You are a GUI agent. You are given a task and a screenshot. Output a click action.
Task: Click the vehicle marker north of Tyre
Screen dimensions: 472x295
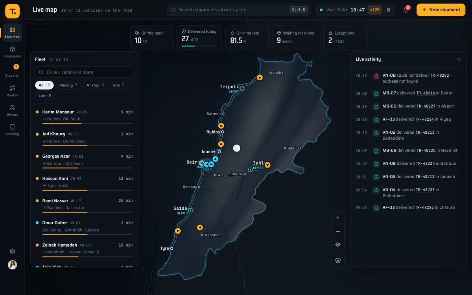[178, 231]
